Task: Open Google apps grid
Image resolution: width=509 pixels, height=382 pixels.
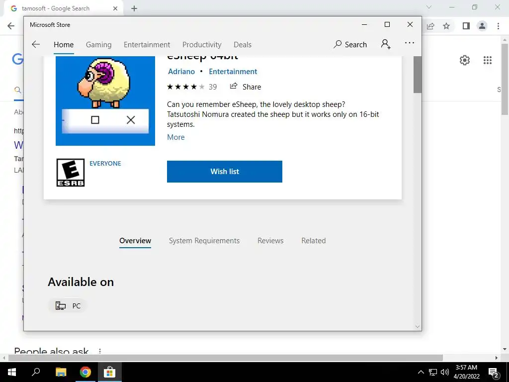Action: pos(488,60)
